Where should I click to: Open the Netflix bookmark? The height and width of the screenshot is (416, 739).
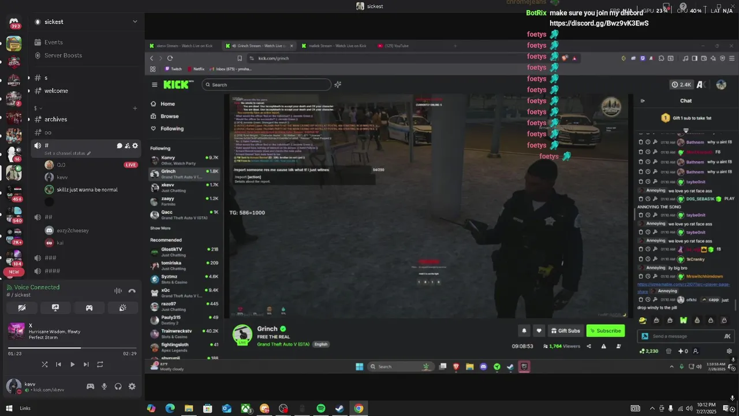point(195,69)
